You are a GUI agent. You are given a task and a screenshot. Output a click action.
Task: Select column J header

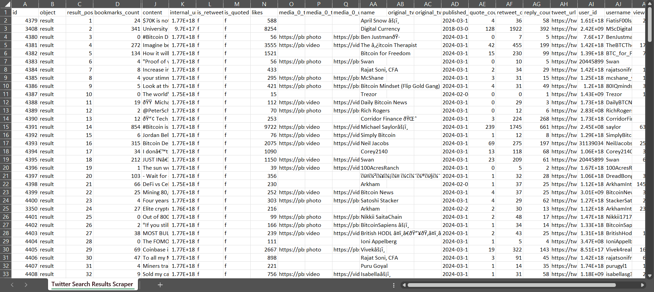(155, 4)
